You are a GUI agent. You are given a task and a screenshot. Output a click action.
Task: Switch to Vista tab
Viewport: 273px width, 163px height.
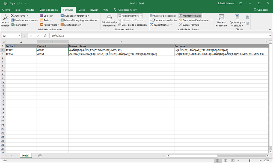[x=106, y=10]
